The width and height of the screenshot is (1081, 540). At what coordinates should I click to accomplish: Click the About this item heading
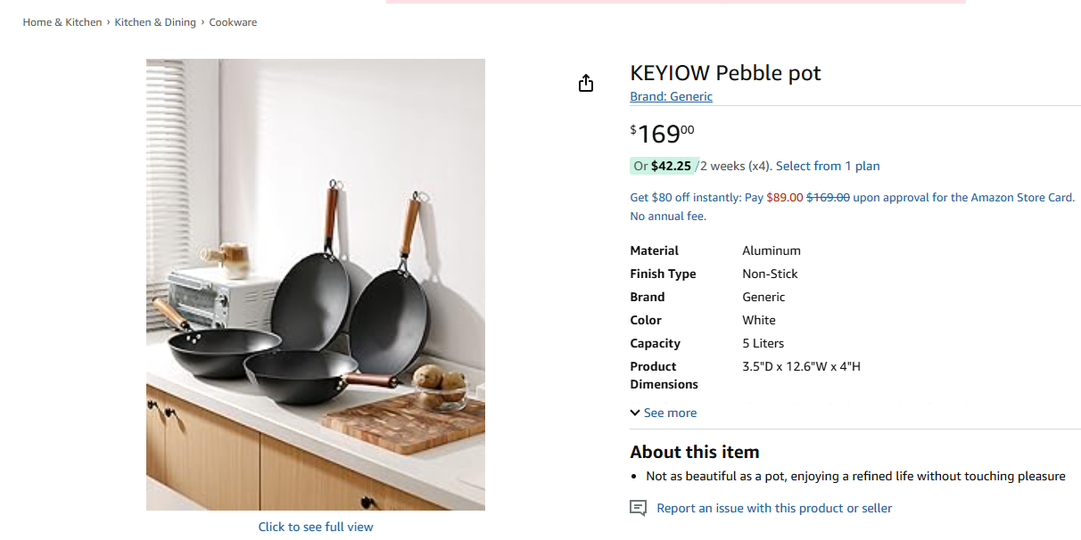click(694, 452)
